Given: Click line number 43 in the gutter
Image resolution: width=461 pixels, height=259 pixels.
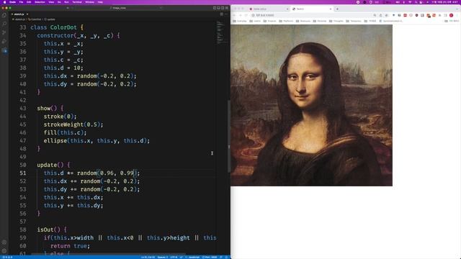Looking at the screenshot, I should 22,109.
